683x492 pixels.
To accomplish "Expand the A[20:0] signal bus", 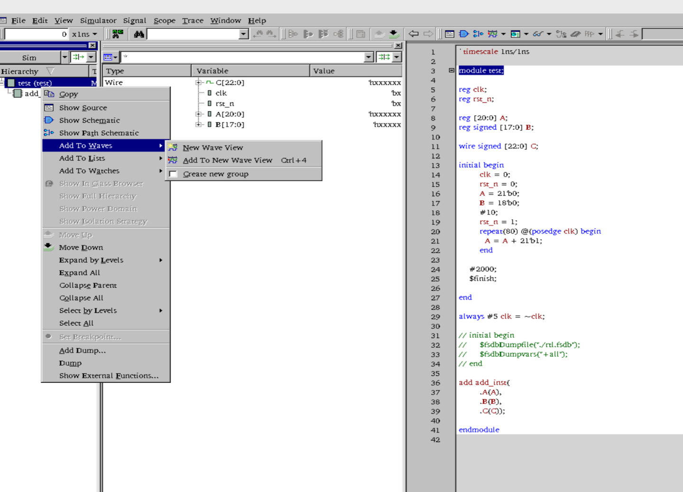I will click(198, 114).
